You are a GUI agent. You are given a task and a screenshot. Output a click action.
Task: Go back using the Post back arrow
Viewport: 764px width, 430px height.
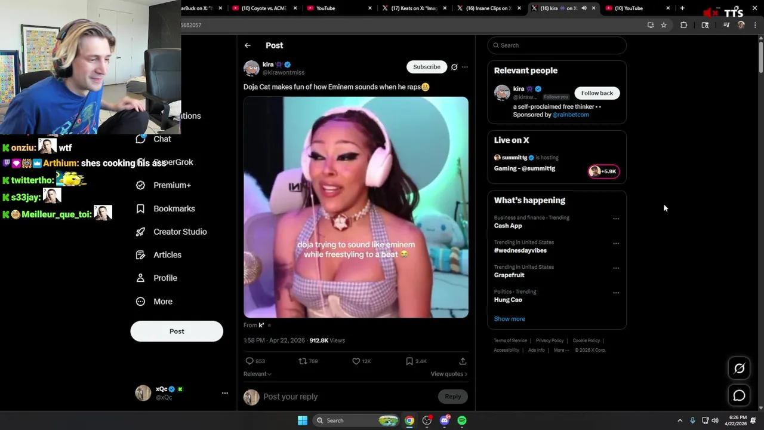(247, 45)
